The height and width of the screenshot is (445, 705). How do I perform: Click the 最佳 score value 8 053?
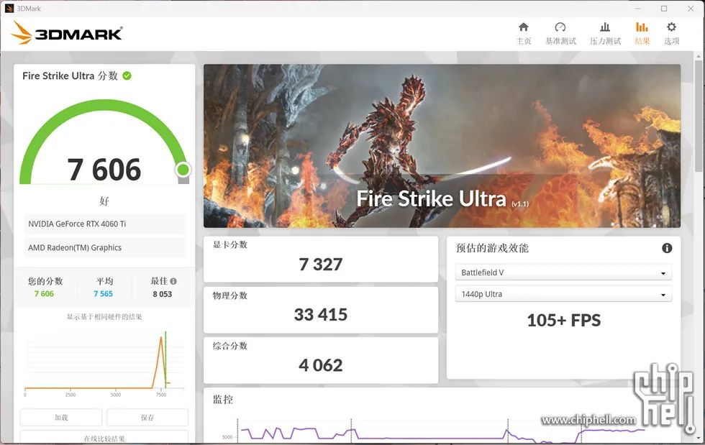(163, 294)
